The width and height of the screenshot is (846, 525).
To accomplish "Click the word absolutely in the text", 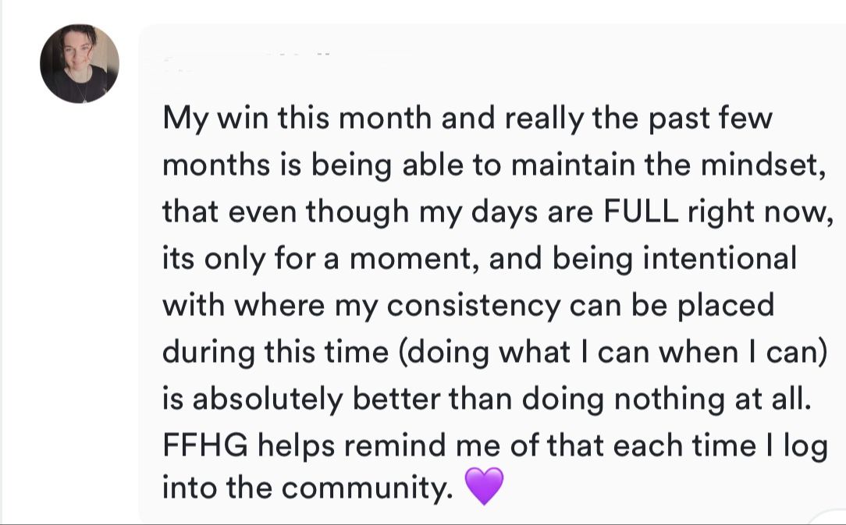I will pyautogui.click(x=267, y=400).
